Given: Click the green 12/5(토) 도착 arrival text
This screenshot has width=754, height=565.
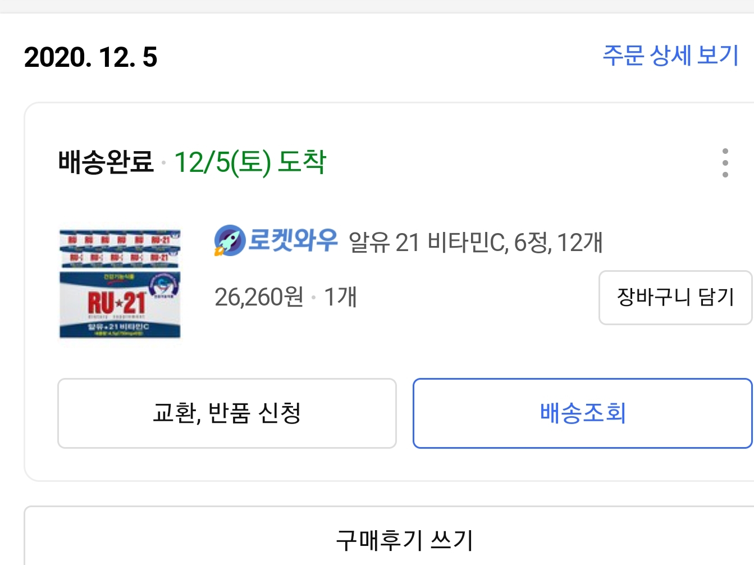Looking at the screenshot, I should (x=250, y=162).
